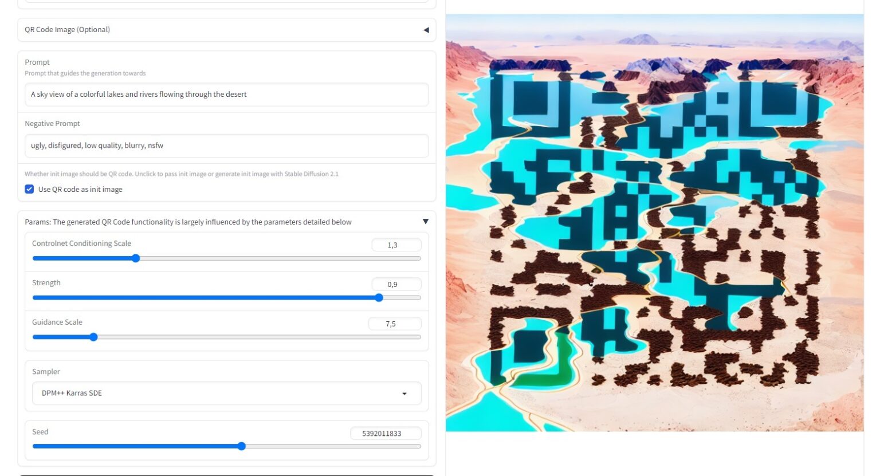Click the Strength slider track
This screenshot has width=880, height=476.
[226, 298]
